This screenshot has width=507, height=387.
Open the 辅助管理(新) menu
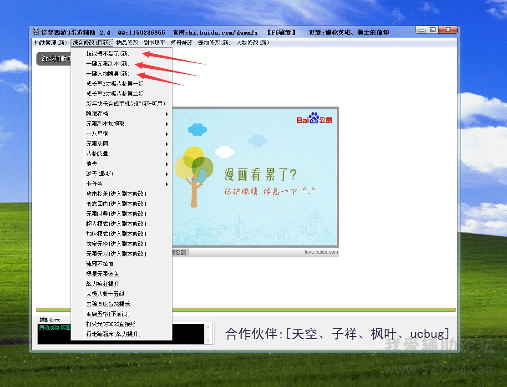pos(51,43)
